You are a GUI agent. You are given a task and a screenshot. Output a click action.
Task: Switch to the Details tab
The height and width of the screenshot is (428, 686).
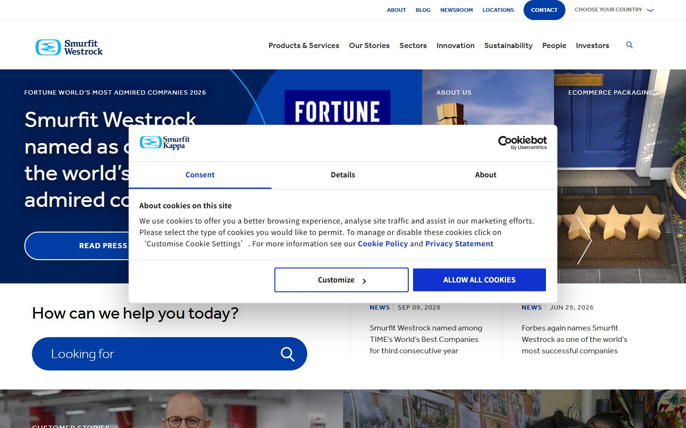pos(343,175)
